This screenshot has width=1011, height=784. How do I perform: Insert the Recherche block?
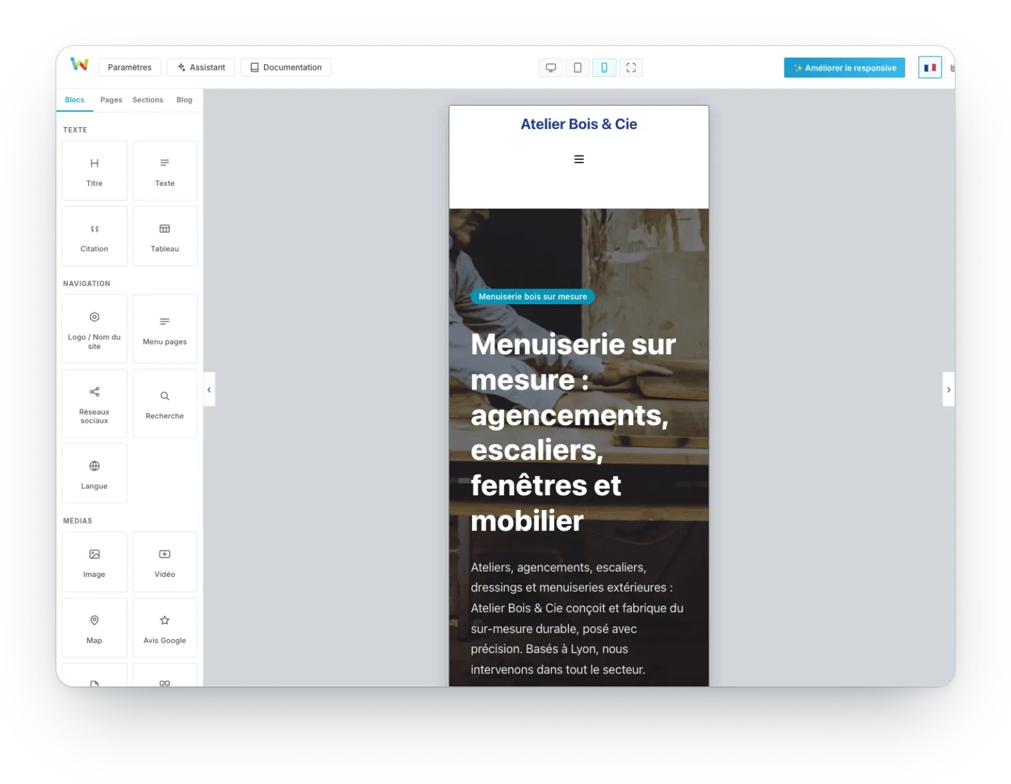click(165, 404)
